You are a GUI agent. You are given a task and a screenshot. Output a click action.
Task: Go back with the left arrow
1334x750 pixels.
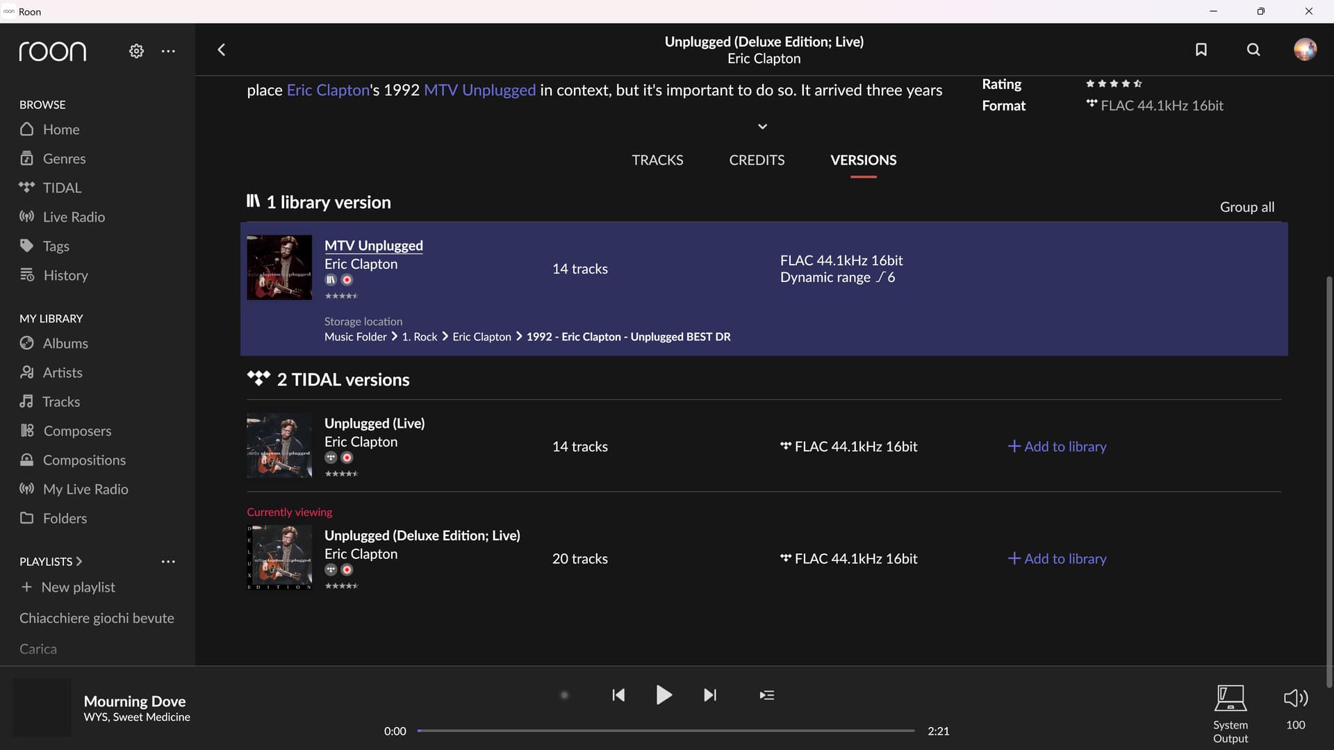tap(222, 49)
